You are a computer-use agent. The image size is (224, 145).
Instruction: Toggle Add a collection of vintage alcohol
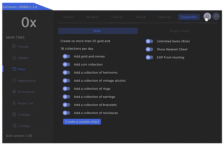coord(66,81)
